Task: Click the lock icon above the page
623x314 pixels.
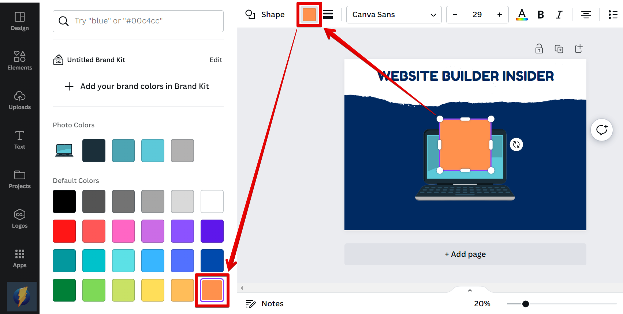Action: (x=539, y=49)
